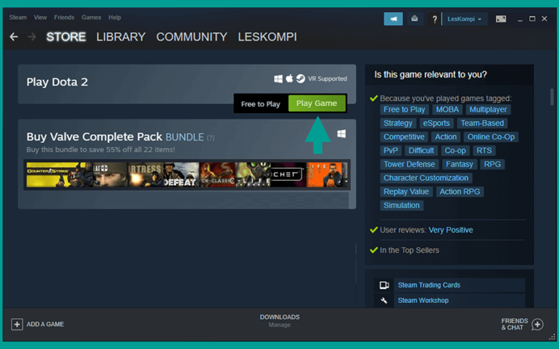This screenshot has width=559, height=349.
Task: Open the announcements megaphone icon
Action: pyautogui.click(x=393, y=19)
